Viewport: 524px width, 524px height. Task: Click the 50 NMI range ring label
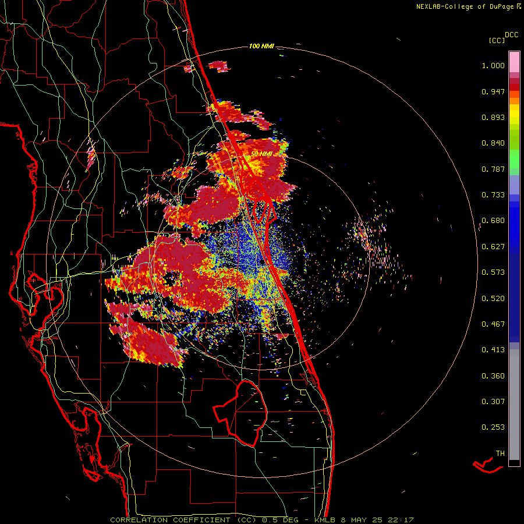261,154
